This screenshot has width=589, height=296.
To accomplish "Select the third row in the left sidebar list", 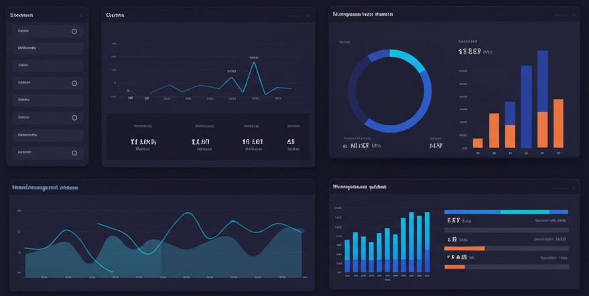I will [x=47, y=66].
